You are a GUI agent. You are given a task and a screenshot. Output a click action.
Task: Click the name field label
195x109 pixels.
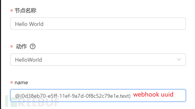click(x=21, y=83)
